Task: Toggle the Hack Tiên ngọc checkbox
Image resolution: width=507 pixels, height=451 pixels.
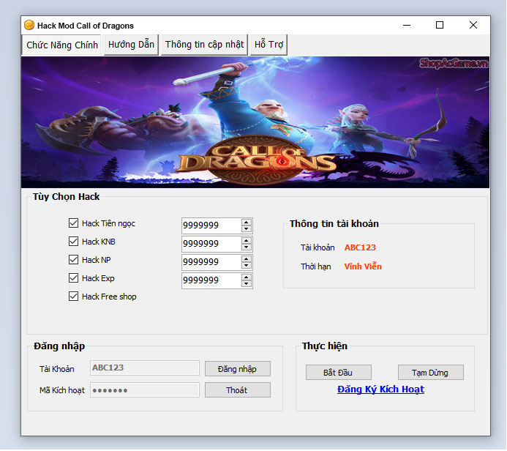Action: coord(73,223)
